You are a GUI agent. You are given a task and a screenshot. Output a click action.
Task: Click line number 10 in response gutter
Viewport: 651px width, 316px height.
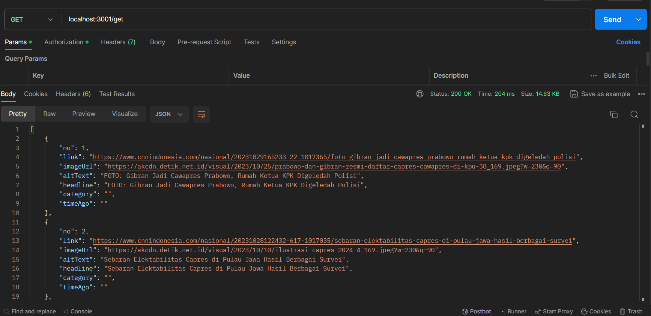coord(15,213)
